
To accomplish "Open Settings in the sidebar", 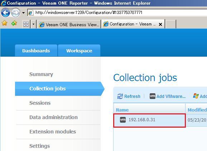I will [40, 146].
